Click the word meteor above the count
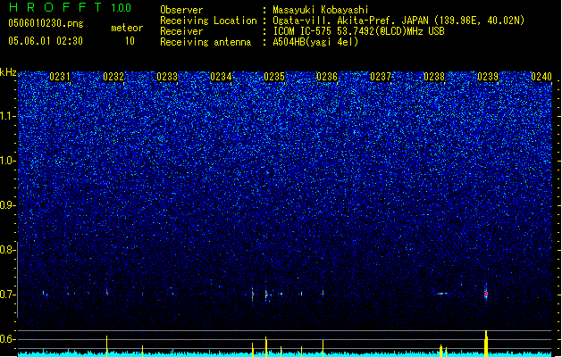 pyautogui.click(x=127, y=28)
